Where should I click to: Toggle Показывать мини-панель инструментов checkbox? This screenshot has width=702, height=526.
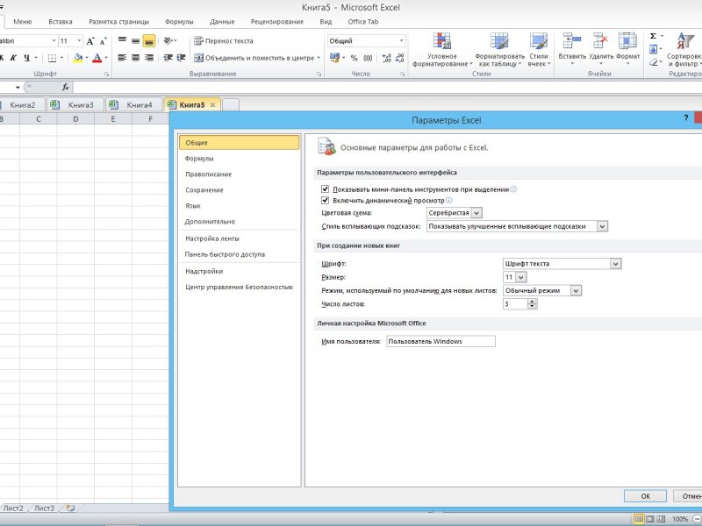click(325, 189)
